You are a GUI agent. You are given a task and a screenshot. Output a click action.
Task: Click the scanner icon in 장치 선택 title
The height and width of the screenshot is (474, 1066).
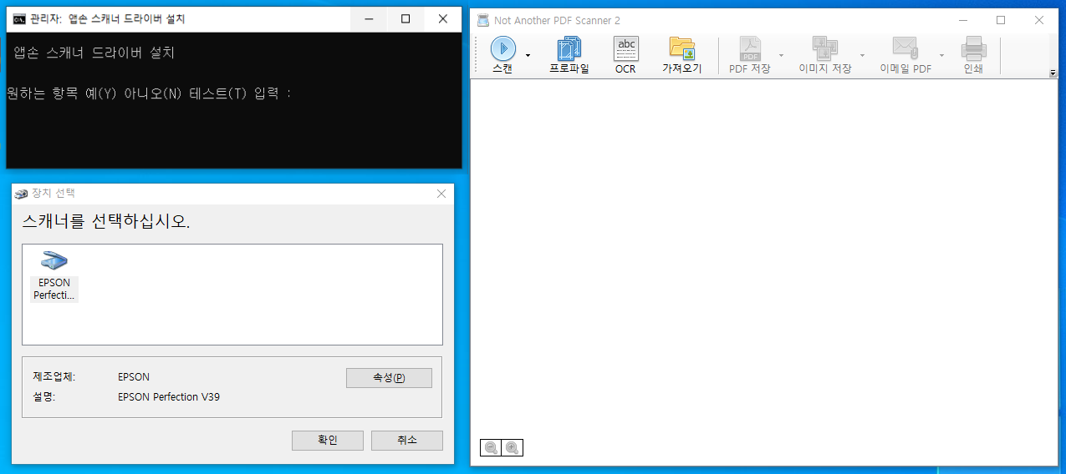(x=21, y=194)
